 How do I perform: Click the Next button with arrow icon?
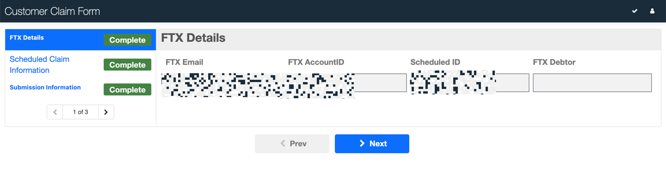(372, 144)
